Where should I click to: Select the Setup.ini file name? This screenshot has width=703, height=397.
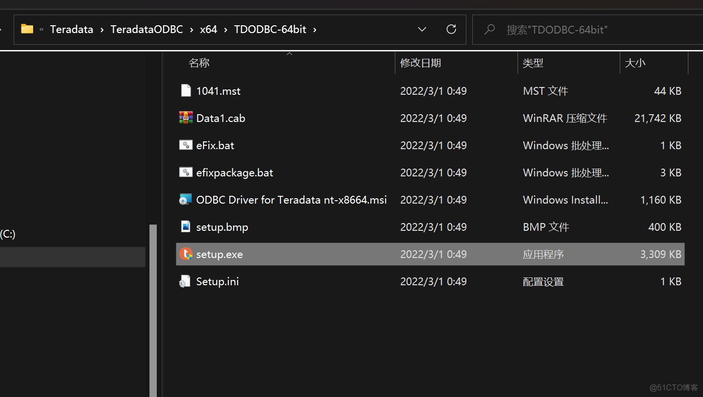[x=218, y=281]
